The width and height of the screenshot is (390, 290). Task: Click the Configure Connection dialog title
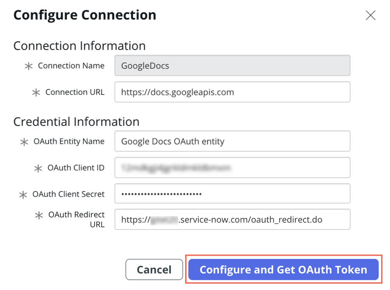pos(85,15)
